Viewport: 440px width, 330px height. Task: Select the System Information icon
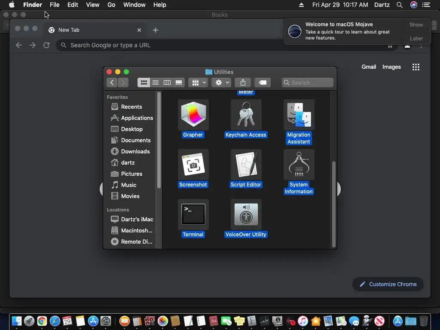coord(299,165)
